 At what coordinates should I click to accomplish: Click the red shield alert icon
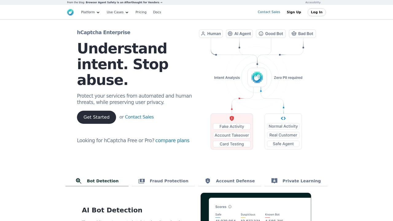click(232, 118)
